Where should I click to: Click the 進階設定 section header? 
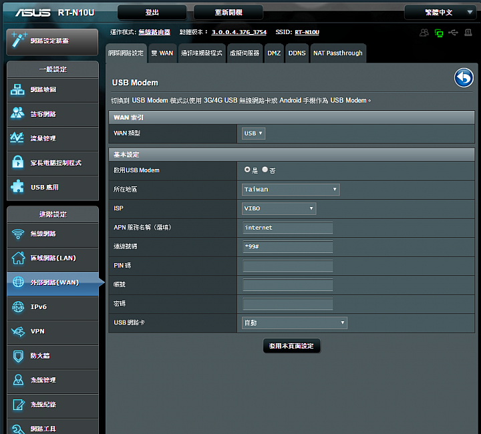pos(53,214)
